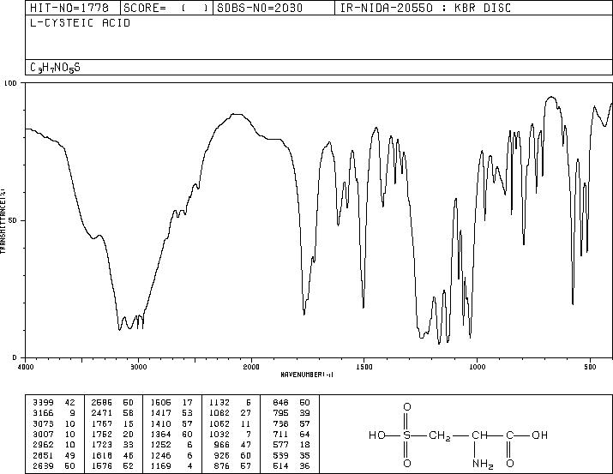Click the SCORE field in header

click(166, 8)
